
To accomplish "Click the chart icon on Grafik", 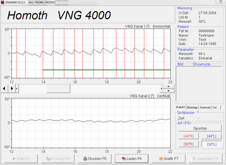I will tap(161, 158).
